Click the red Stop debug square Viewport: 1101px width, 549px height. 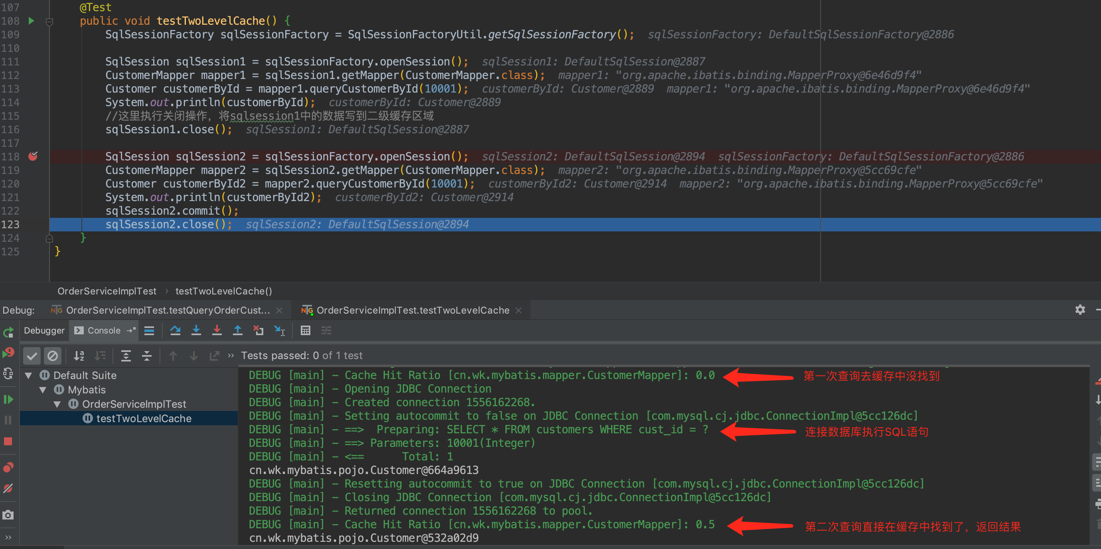[x=8, y=441]
